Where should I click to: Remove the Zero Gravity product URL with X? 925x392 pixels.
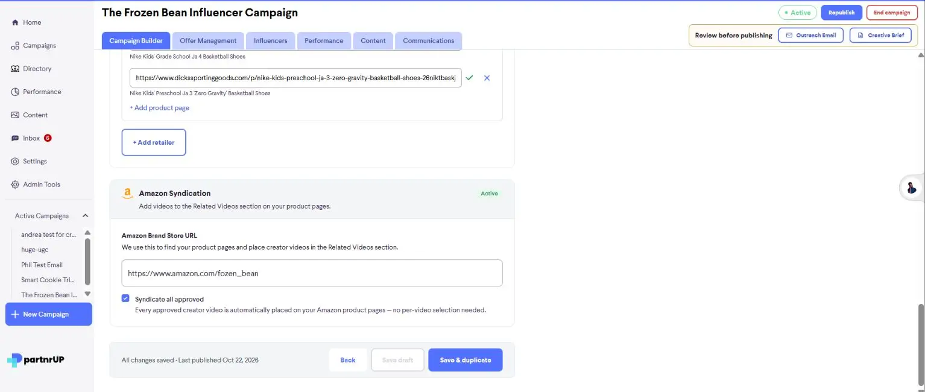coord(487,78)
